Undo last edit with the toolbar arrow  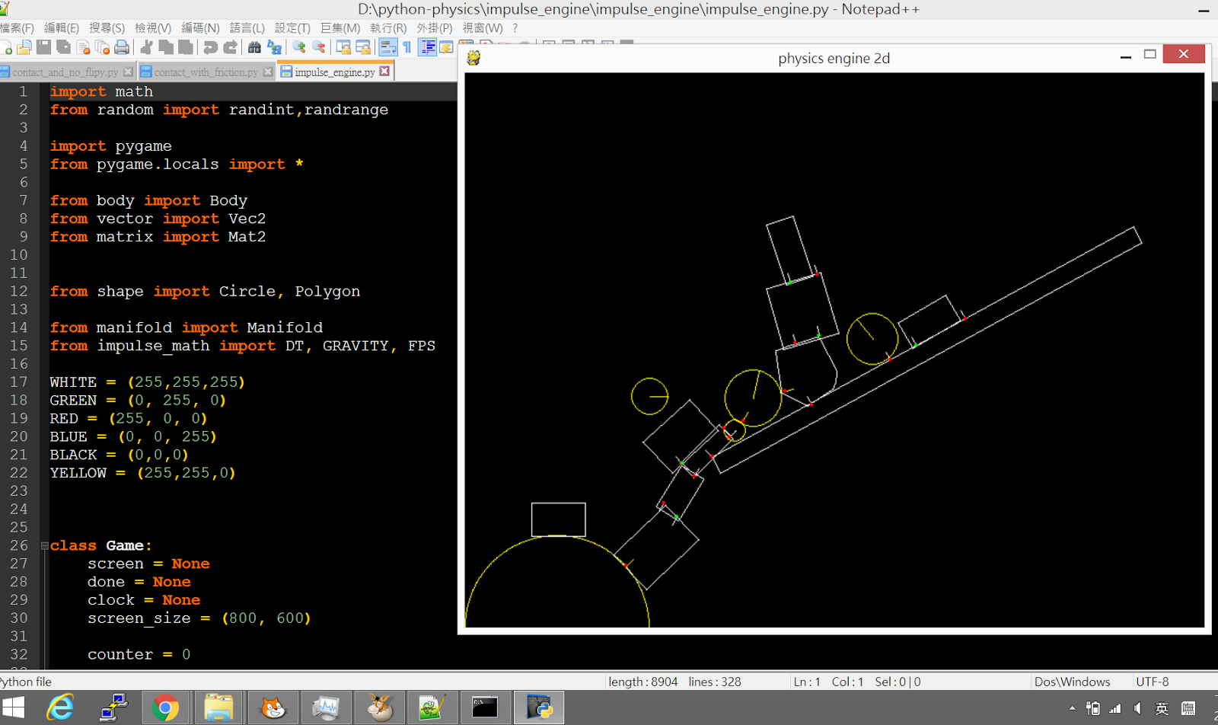click(210, 48)
